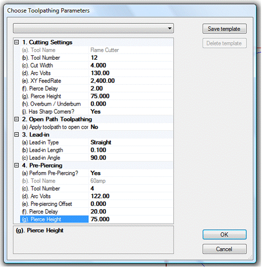Select Tool Number value 12

pyautogui.click(x=131, y=58)
